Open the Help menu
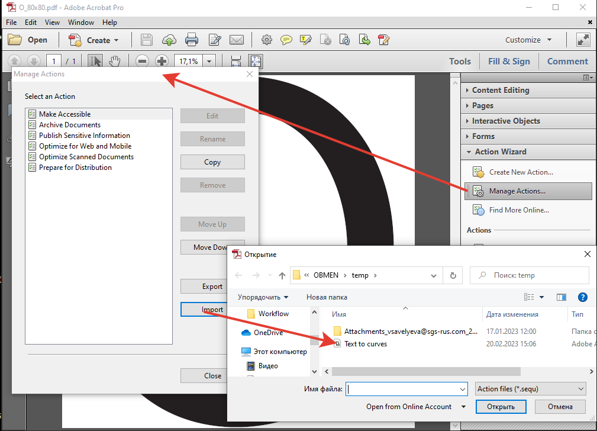597x431 pixels. pyautogui.click(x=109, y=22)
